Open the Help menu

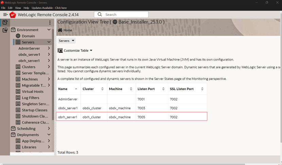pyautogui.click(x=26, y=8)
